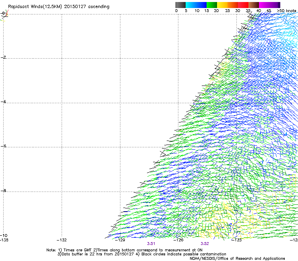Click the purple '3:51' time label
The image size is (298, 261).
click(151, 244)
